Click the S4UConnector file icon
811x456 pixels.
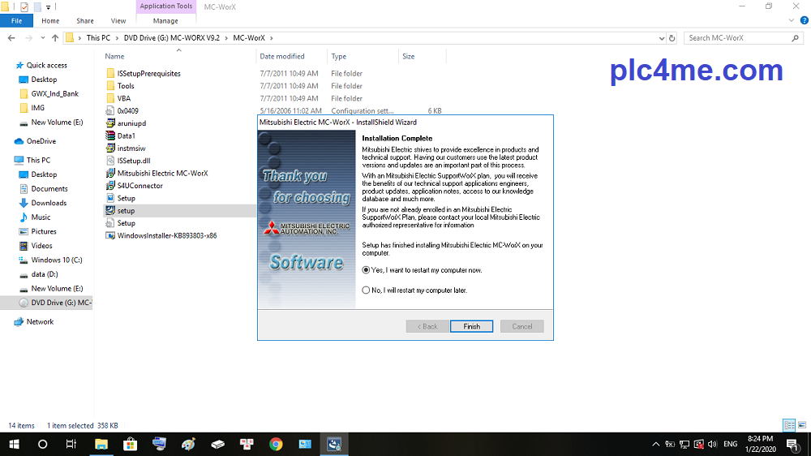(110, 186)
